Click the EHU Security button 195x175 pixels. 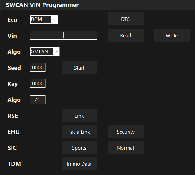click(x=126, y=132)
